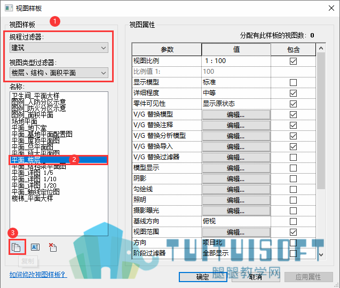This screenshot has height=288, width=340.
Task: Toggle the 详细程度 include checkbox
Action: click(x=293, y=93)
